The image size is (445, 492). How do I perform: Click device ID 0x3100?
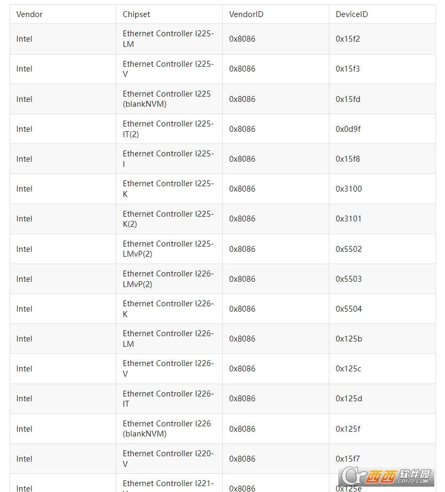coord(349,189)
